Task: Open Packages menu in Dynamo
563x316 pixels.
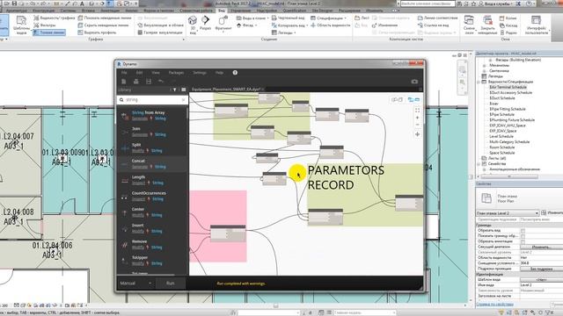Action: click(176, 73)
